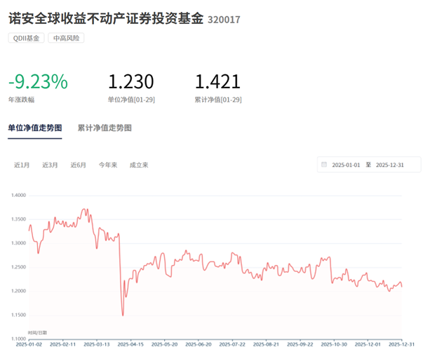Show 今年来 performance range
Image resolution: width=430 pixels, height=347 pixels.
(107, 165)
